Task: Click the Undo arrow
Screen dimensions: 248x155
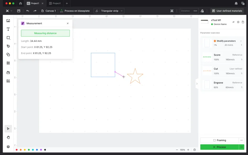Action: 28,11
